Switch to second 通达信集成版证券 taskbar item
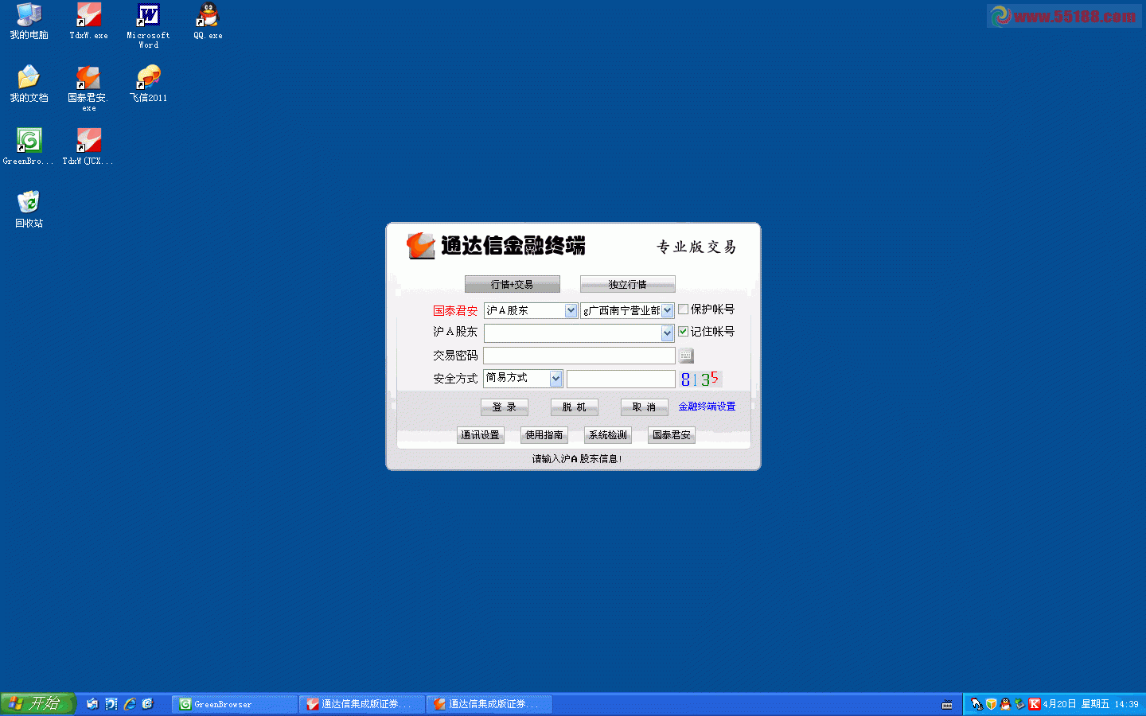1146x716 pixels. [x=489, y=704]
